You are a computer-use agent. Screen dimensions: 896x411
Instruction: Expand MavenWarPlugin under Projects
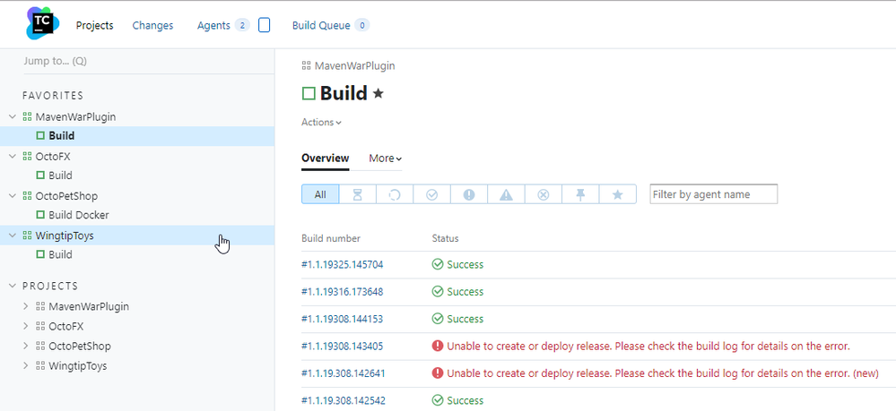(25, 306)
